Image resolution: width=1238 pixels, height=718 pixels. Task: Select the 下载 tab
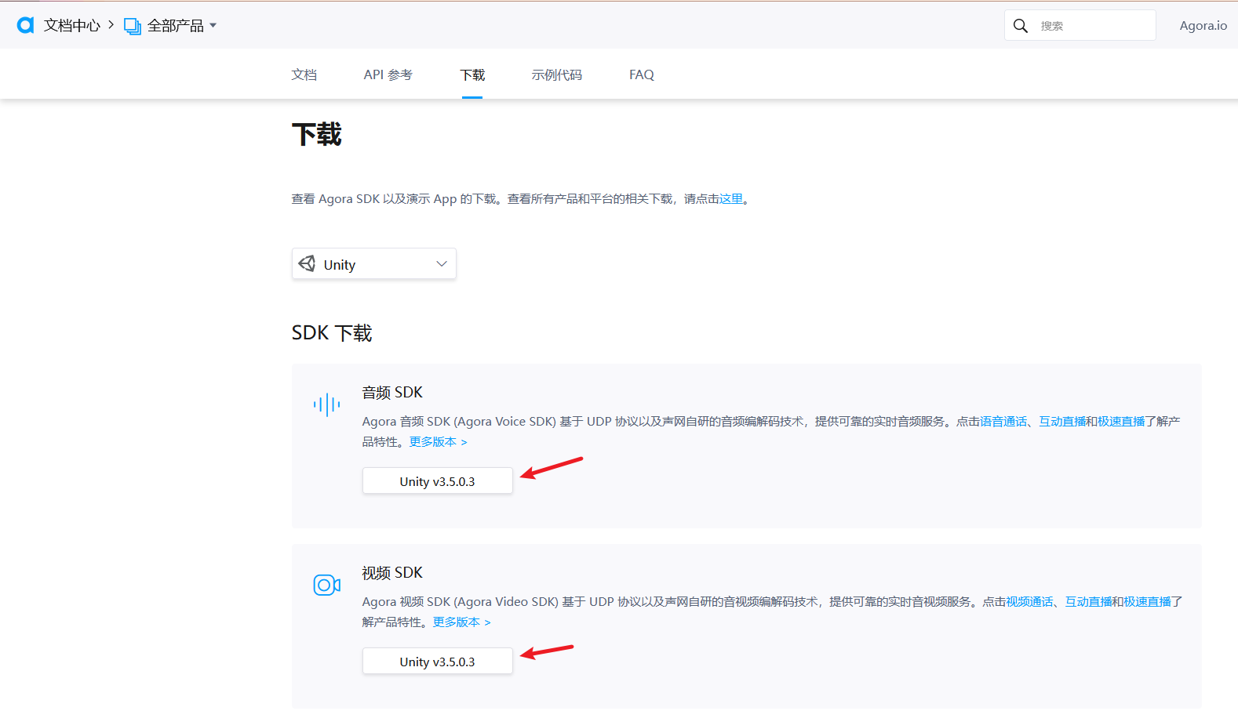(472, 74)
